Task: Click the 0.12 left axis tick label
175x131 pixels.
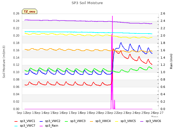Action: pyautogui.click(x=16, y=65)
